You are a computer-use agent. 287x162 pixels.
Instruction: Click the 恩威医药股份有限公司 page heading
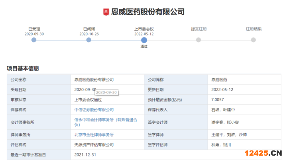(x=148, y=12)
